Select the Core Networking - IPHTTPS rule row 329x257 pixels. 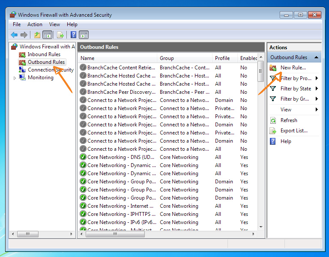tap(122, 214)
